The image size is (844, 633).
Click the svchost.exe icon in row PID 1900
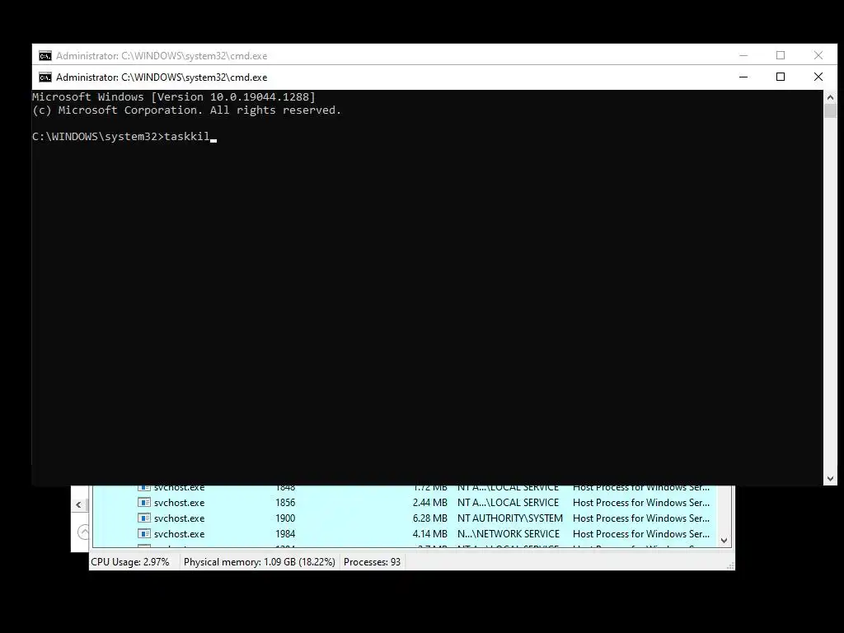tap(143, 518)
